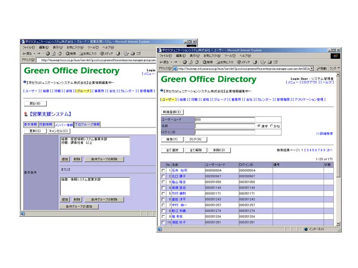Screen dimensions: 358x268
Task: Click Refresh icon in the group window toolbar
Action: [x=54, y=54]
